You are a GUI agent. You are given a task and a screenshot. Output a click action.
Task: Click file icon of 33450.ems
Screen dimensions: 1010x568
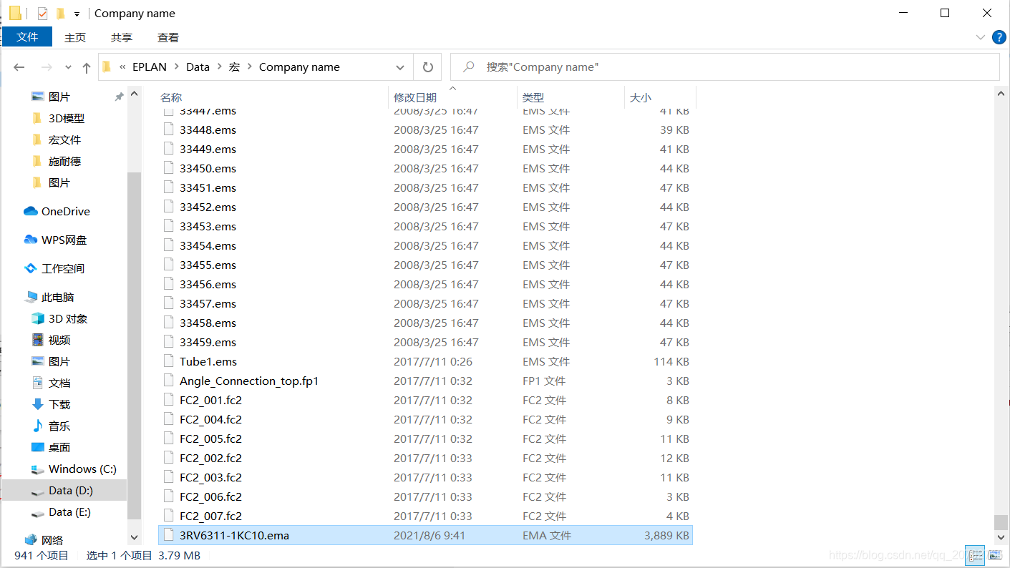[169, 168]
